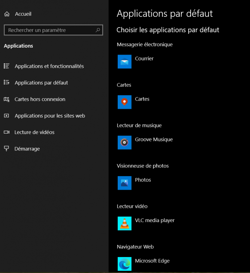Image resolution: width=250 pixels, height=273 pixels.
Task: Click the Cartes map pin app icon
Action: pyautogui.click(x=125, y=102)
